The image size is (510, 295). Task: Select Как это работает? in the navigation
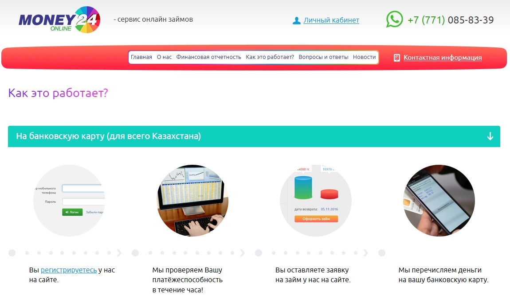[x=270, y=57]
